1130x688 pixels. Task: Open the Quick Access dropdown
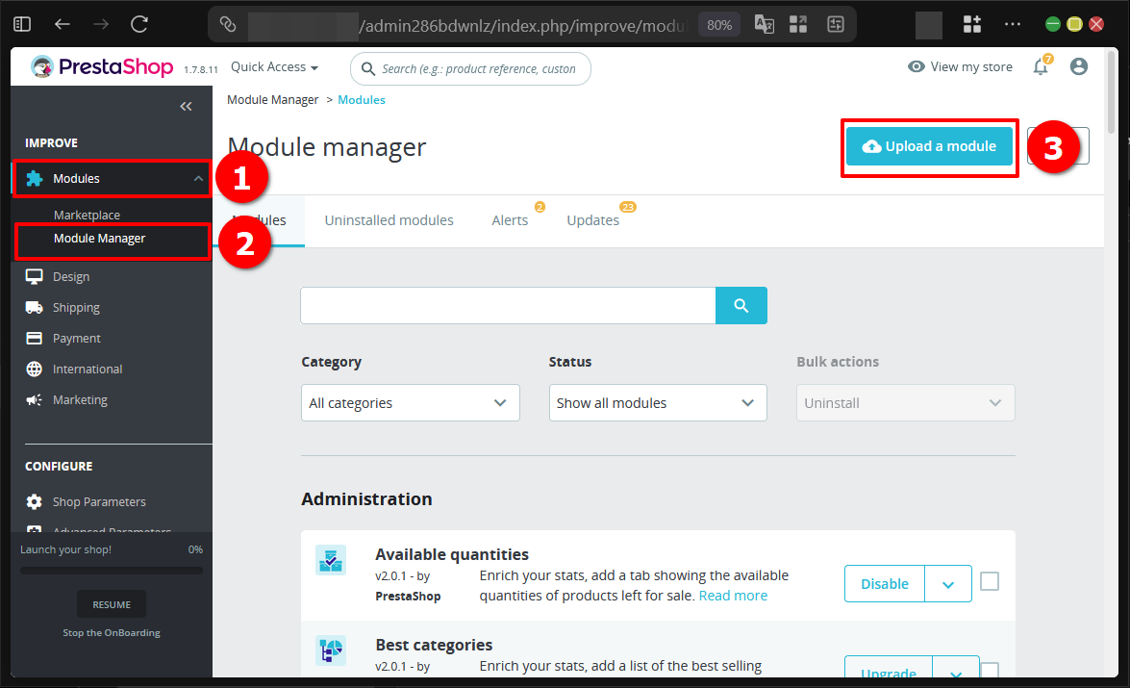click(274, 66)
